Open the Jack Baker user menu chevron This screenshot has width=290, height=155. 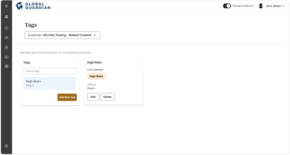coord(283,6)
